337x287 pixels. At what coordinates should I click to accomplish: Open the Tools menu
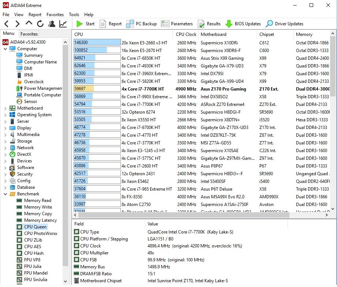pos(74,15)
